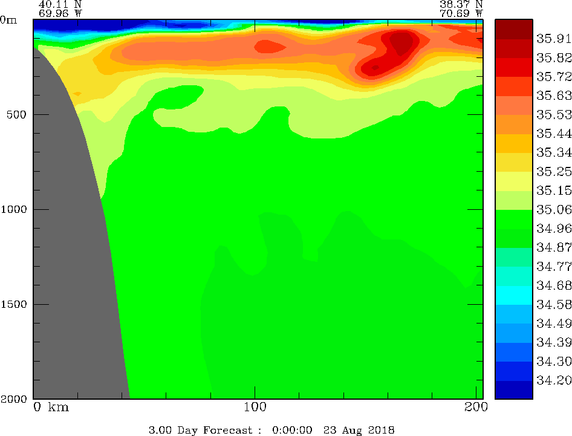Click the 1000 depth axis label
The height and width of the screenshot is (436, 572).
pos(14,209)
